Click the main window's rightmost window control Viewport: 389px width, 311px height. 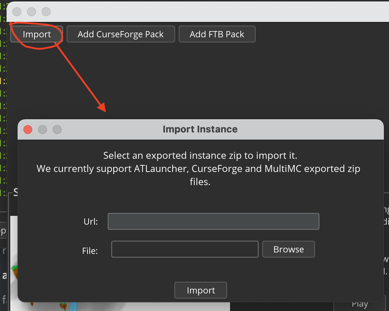tap(46, 11)
